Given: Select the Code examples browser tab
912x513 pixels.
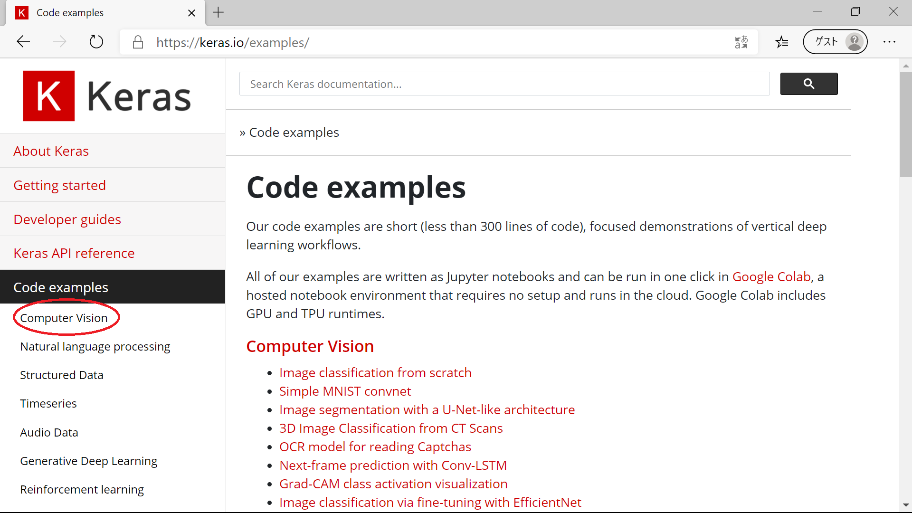Looking at the screenshot, I should [105, 13].
